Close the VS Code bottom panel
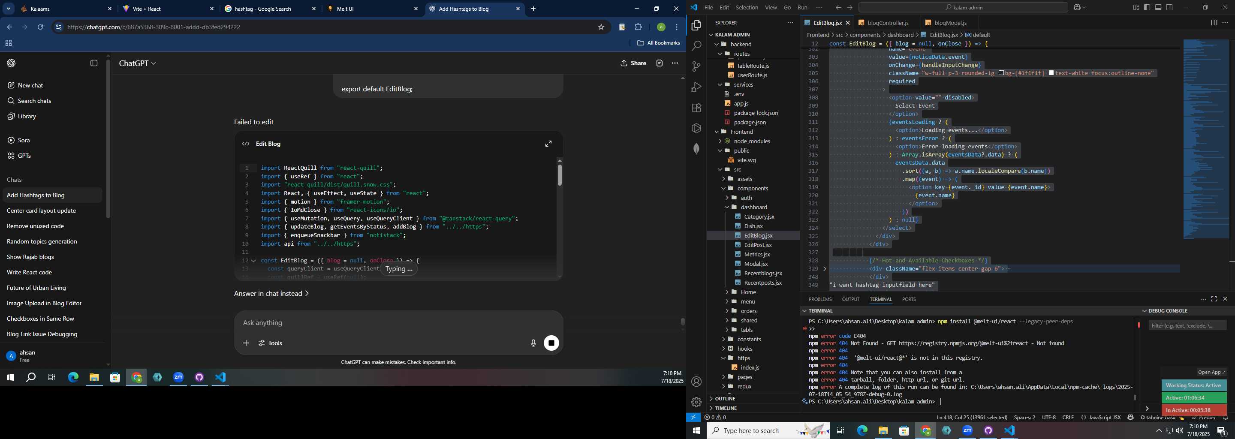This screenshot has width=1235, height=439. (1225, 299)
